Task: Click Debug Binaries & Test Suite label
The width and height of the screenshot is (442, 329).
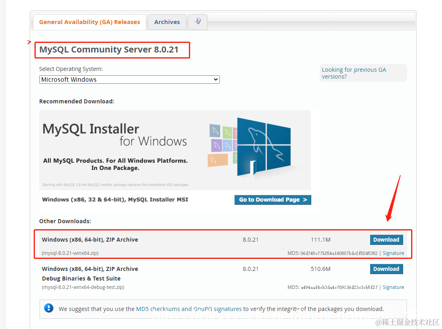Action: [x=81, y=278]
